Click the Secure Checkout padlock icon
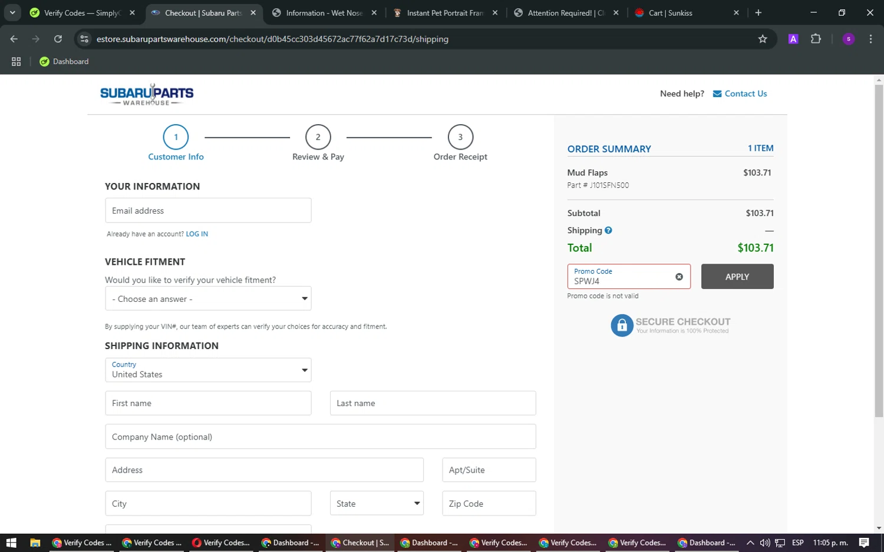The width and height of the screenshot is (884, 552). 622,325
